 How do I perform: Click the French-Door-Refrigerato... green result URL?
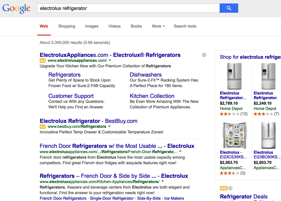click(108, 152)
